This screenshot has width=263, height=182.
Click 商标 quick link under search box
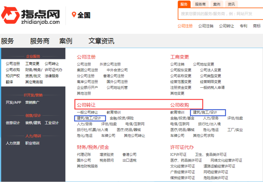pos(257,26)
